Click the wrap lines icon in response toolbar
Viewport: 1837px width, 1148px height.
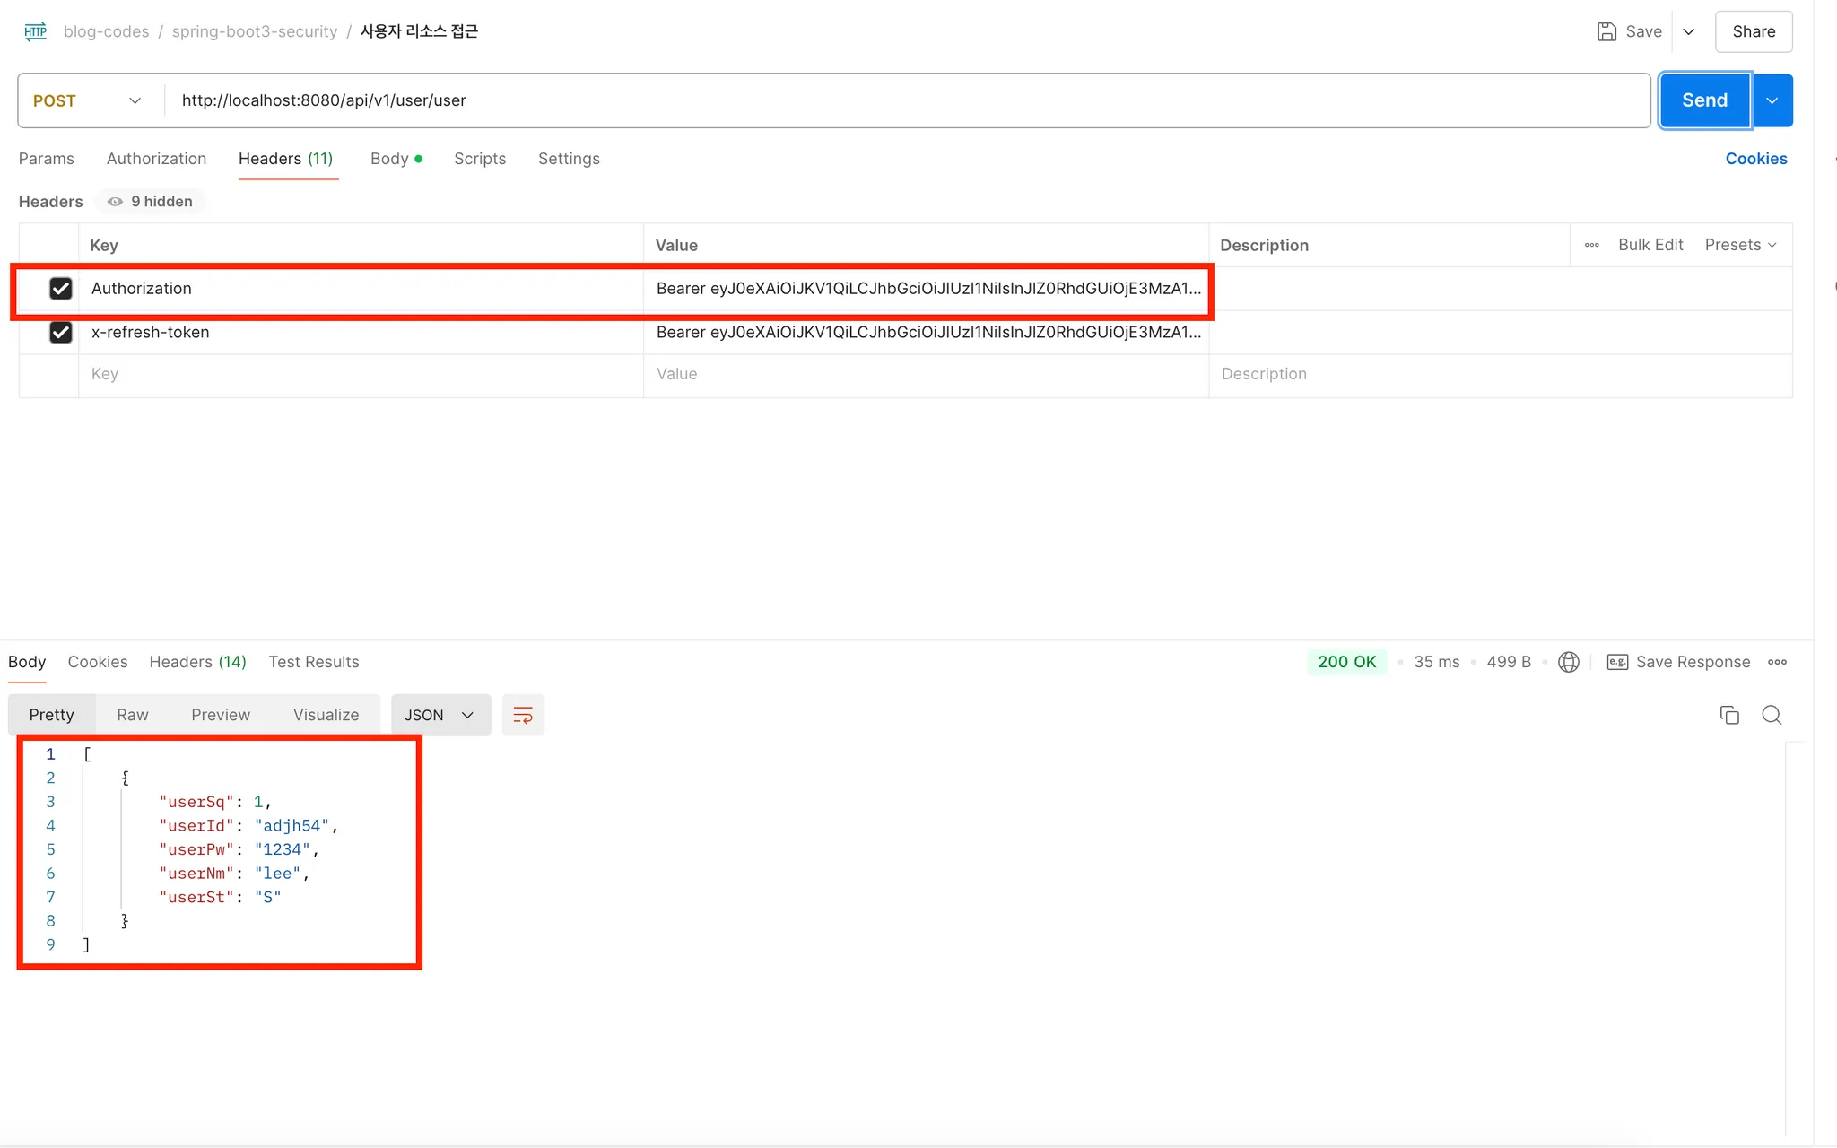click(523, 715)
